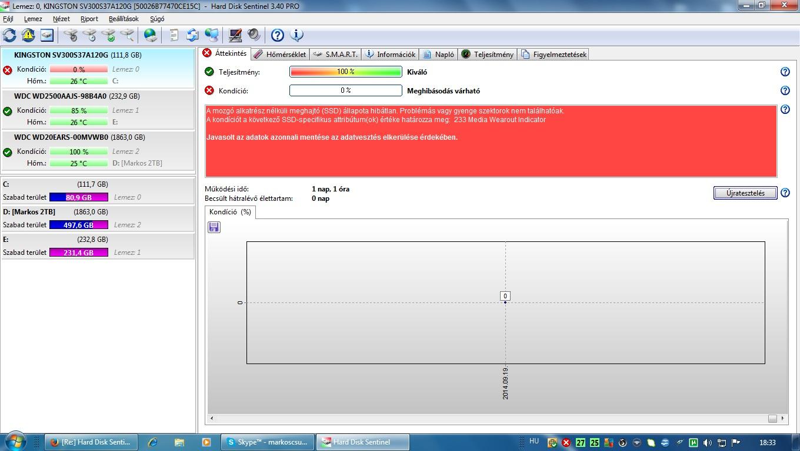Click the speaker acoustic toolbar icon

[254, 35]
